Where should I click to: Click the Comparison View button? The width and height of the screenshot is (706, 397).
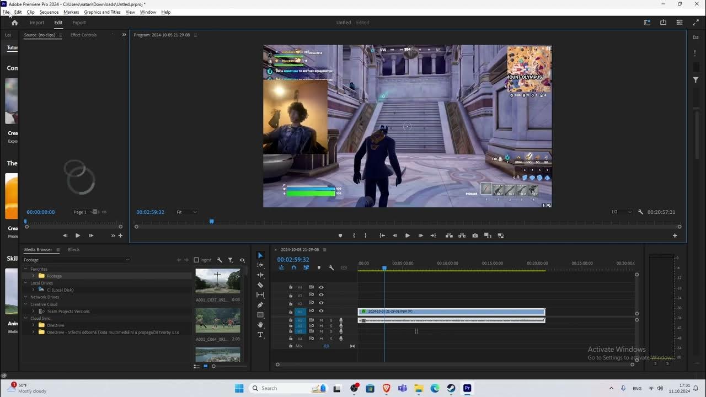pyautogui.click(x=488, y=235)
